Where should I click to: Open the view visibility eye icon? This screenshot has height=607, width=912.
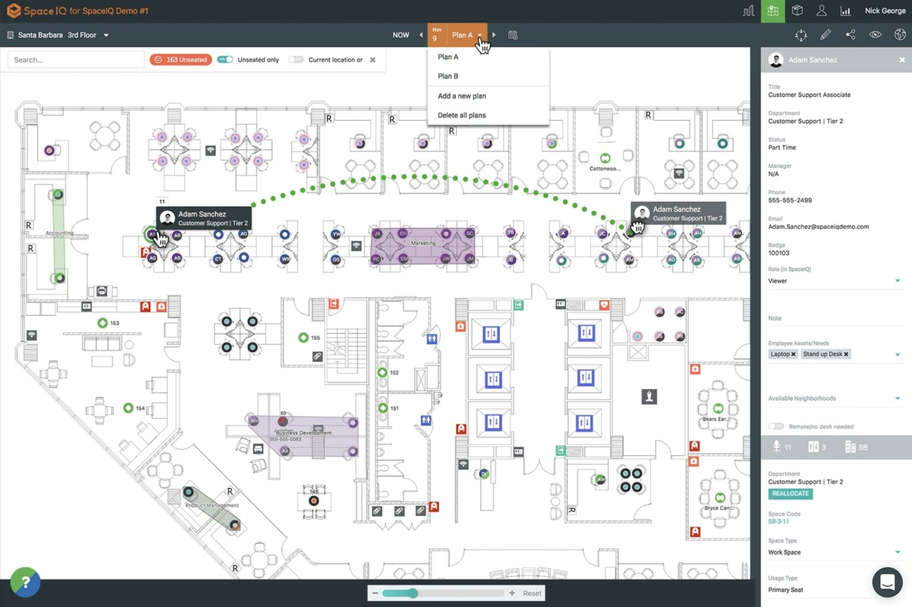875,34
